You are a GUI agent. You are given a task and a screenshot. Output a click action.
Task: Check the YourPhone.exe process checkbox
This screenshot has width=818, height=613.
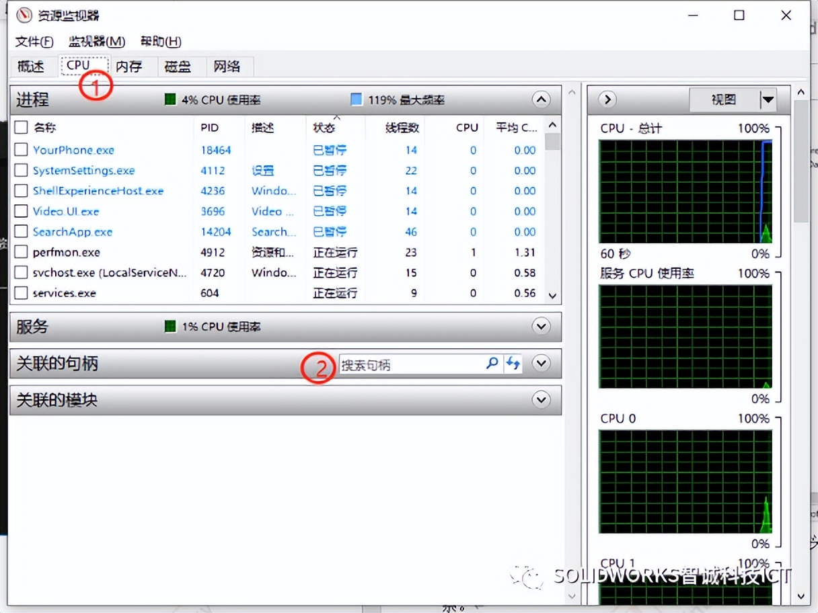[x=21, y=150]
